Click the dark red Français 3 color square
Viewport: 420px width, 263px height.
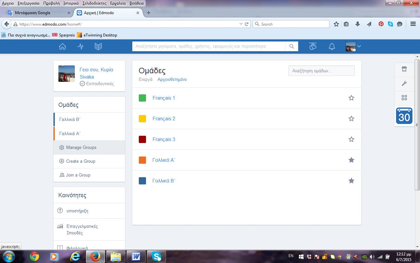142,139
